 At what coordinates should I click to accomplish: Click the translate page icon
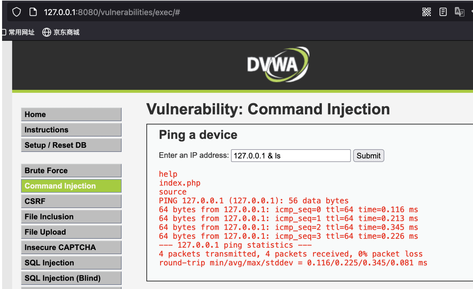[459, 12]
